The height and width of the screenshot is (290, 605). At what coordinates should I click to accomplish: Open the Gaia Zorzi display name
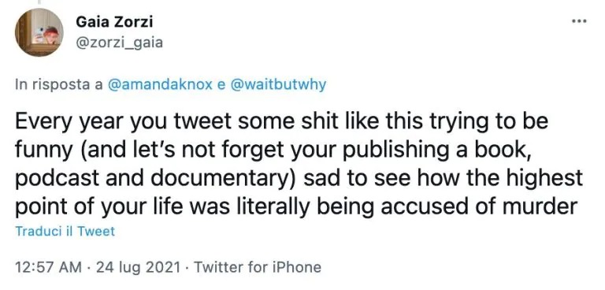click(x=114, y=21)
